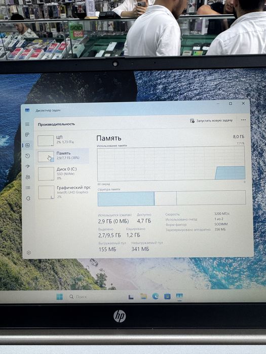Screen dimensions: 266x354
Task: Click the memory usage graph
Action: [171, 163]
